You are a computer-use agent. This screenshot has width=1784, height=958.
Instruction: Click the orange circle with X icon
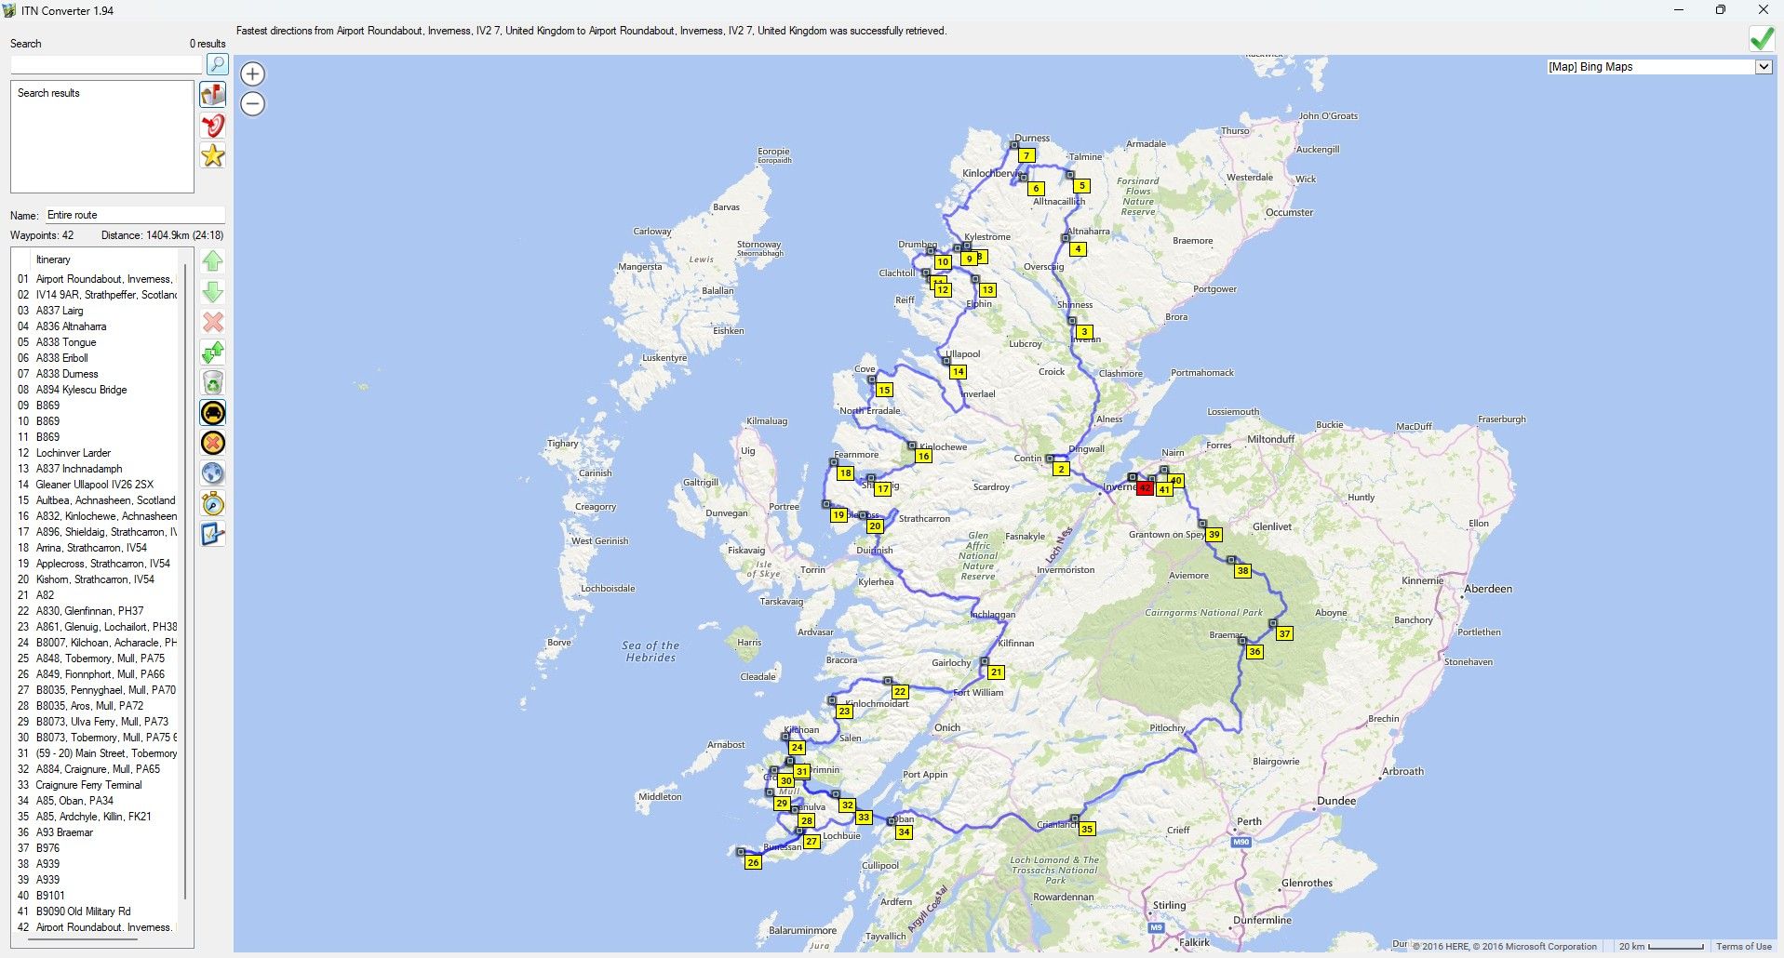(x=213, y=444)
